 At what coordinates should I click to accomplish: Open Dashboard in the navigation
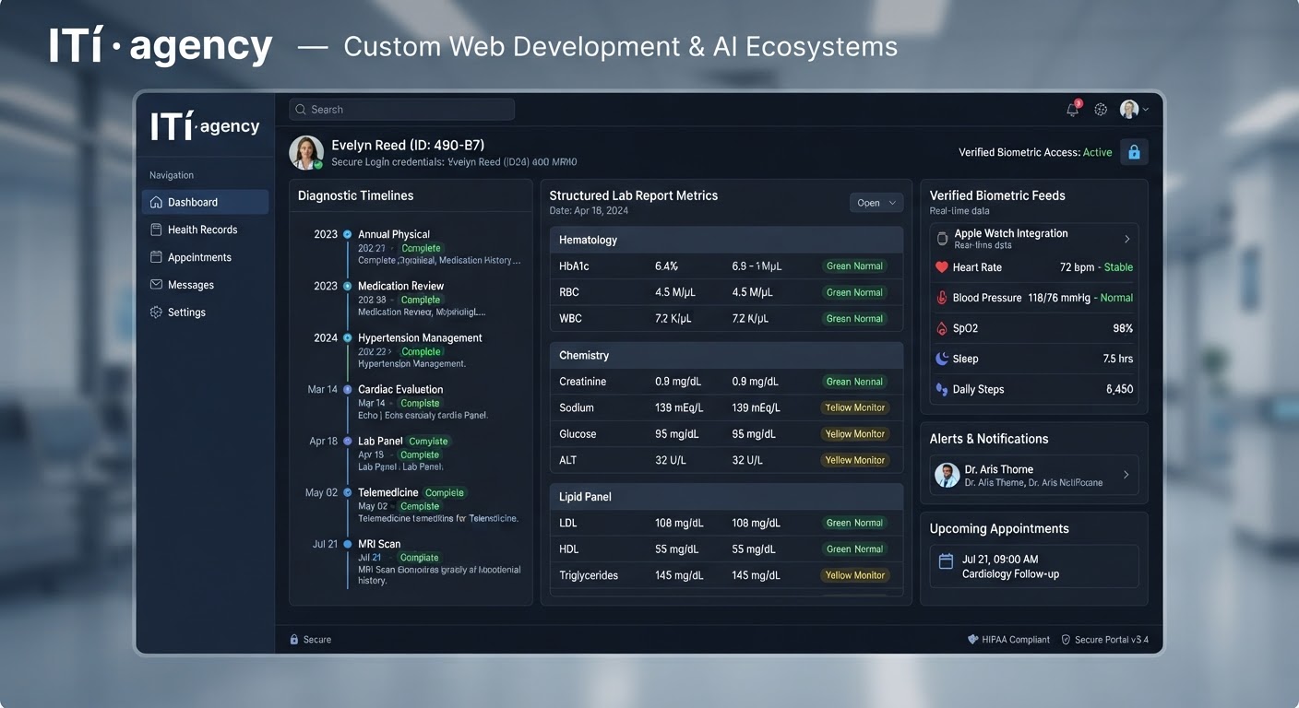pyautogui.click(x=205, y=202)
